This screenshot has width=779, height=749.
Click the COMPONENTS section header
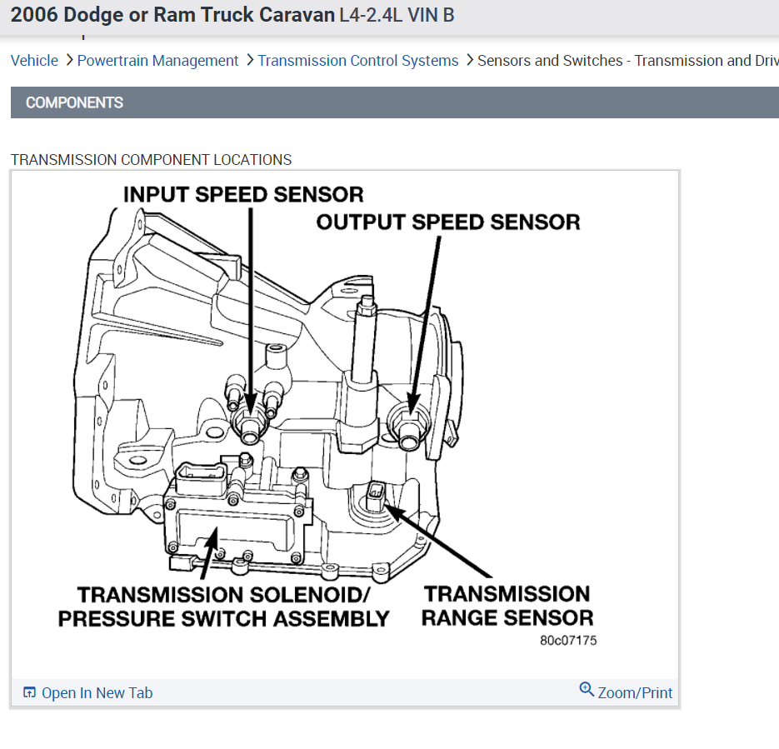[x=395, y=102]
